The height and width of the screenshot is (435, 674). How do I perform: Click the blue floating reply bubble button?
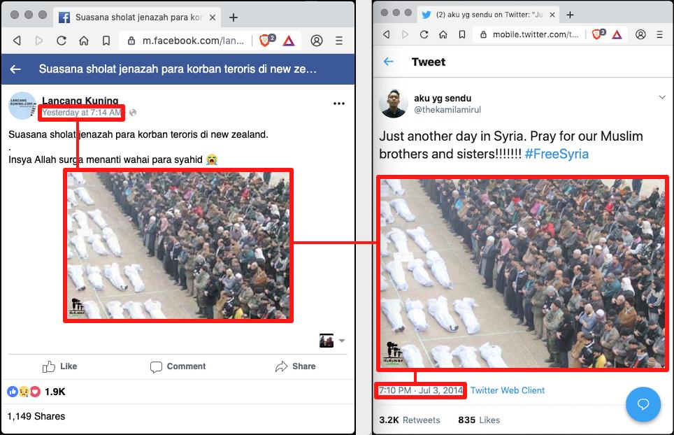pos(643,404)
